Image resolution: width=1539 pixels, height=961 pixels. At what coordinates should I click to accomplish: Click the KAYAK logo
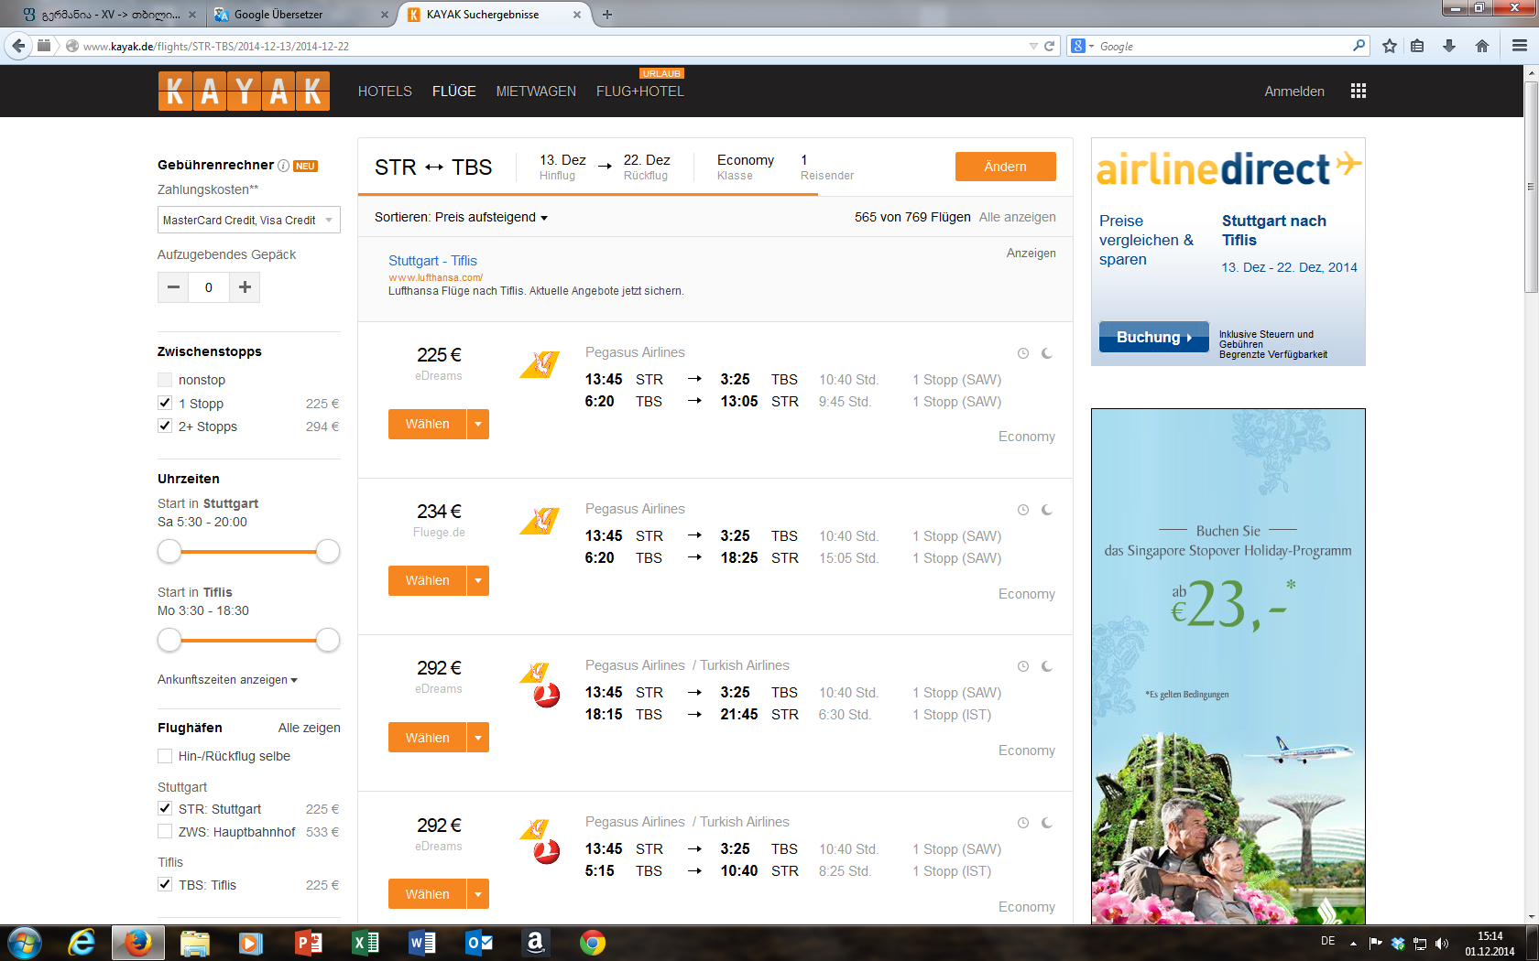244,91
